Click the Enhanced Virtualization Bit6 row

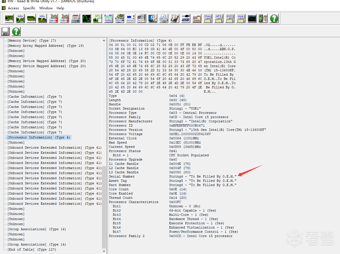173,227
